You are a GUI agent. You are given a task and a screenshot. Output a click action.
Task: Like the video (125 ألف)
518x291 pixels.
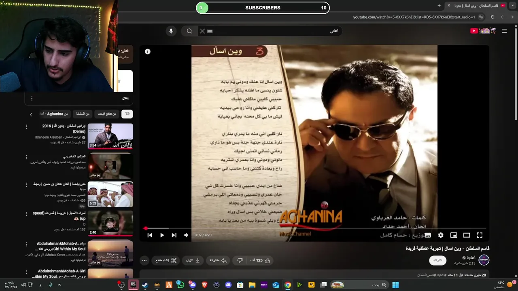[260, 261]
